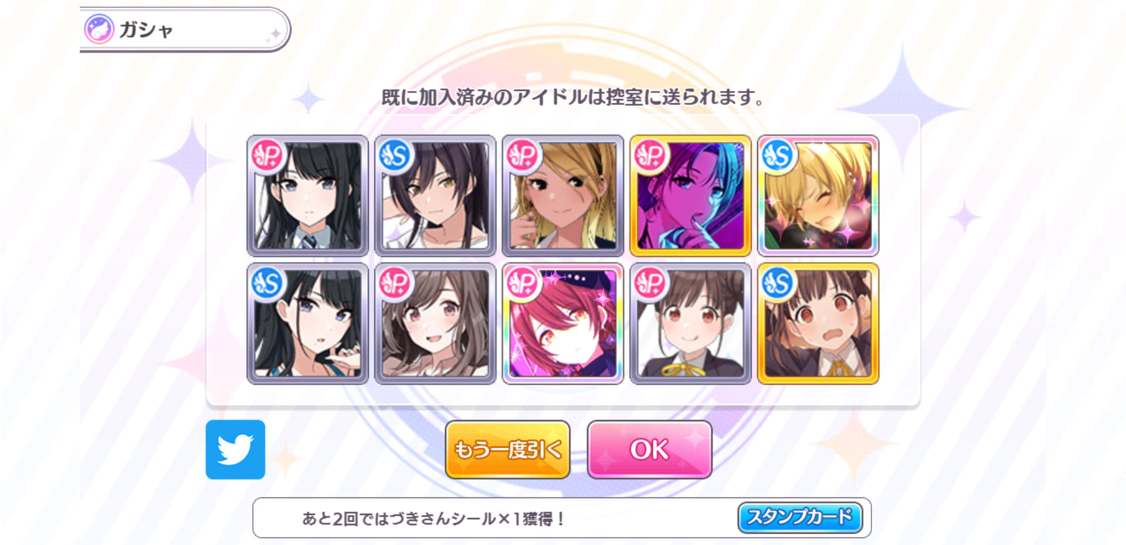Tap the P badge on the neon purple card

point(650,155)
